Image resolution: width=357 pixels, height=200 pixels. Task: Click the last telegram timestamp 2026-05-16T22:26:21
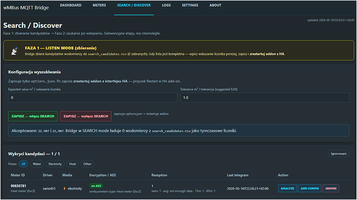tap(248, 189)
